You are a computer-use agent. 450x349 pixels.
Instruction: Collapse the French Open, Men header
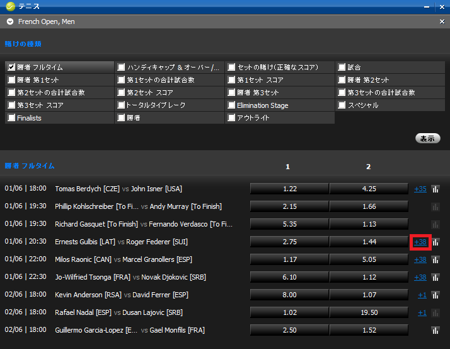(10, 21)
